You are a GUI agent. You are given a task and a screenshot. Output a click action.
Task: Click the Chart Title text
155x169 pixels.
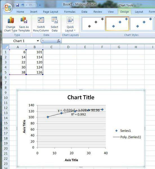point(81,97)
